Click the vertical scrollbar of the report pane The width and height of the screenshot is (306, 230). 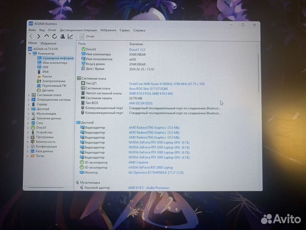(258, 73)
